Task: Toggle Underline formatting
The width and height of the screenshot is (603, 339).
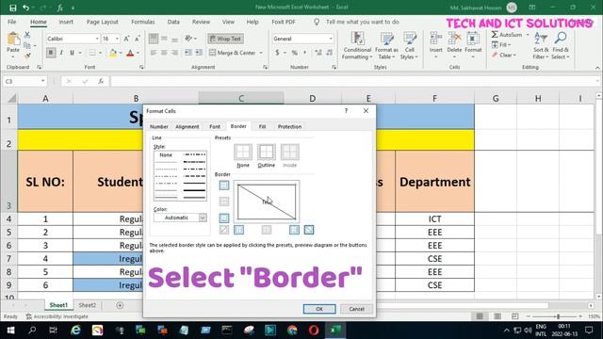Action: [72, 53]
